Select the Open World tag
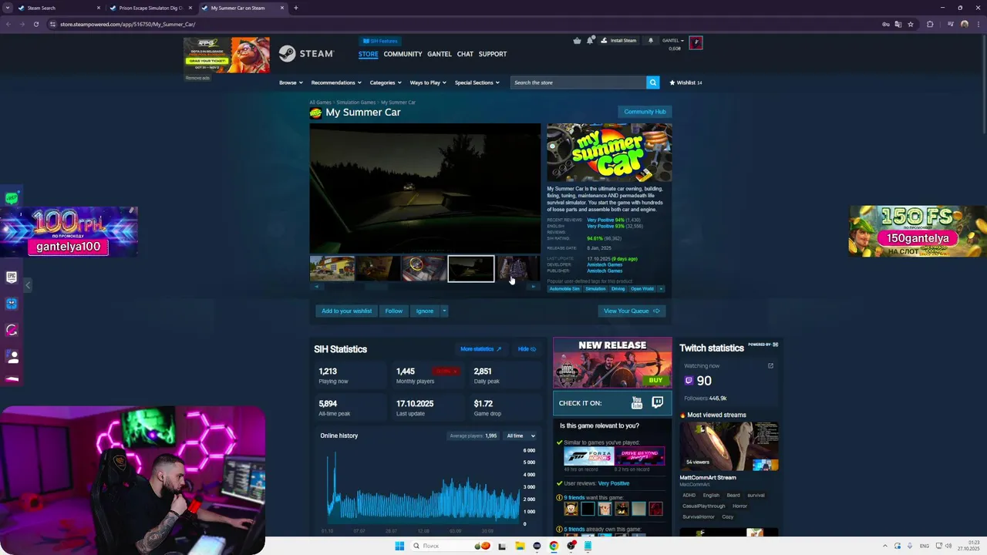 tap(642, 289)
